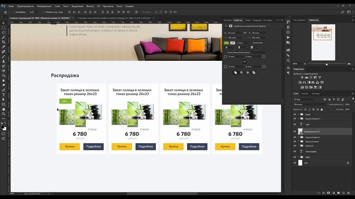
Task: Create a new group with the folder icon
Action: pyautogui.click(x=338, y=193)
